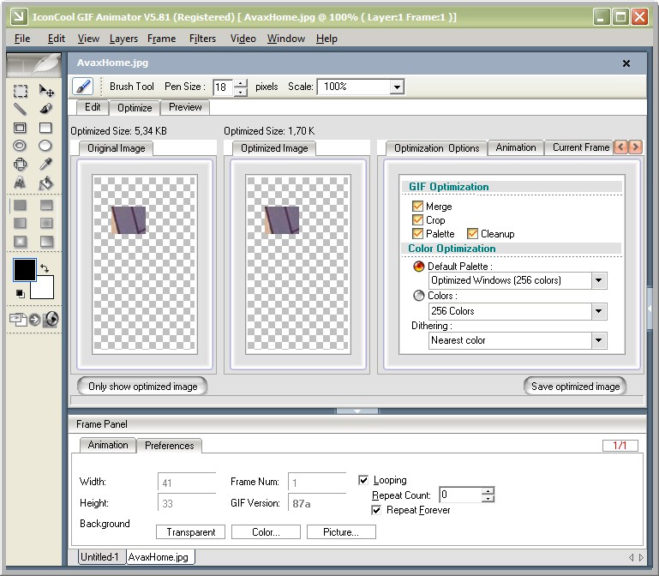Toggle the Merge checkbox

(x=417, y=206)
